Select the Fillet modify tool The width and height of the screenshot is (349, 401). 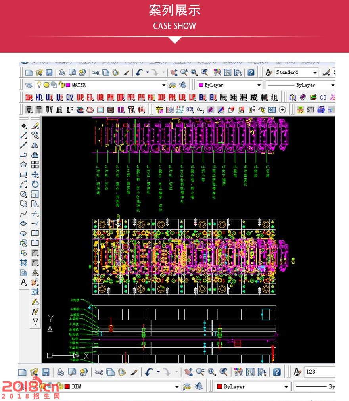point(35,263)
